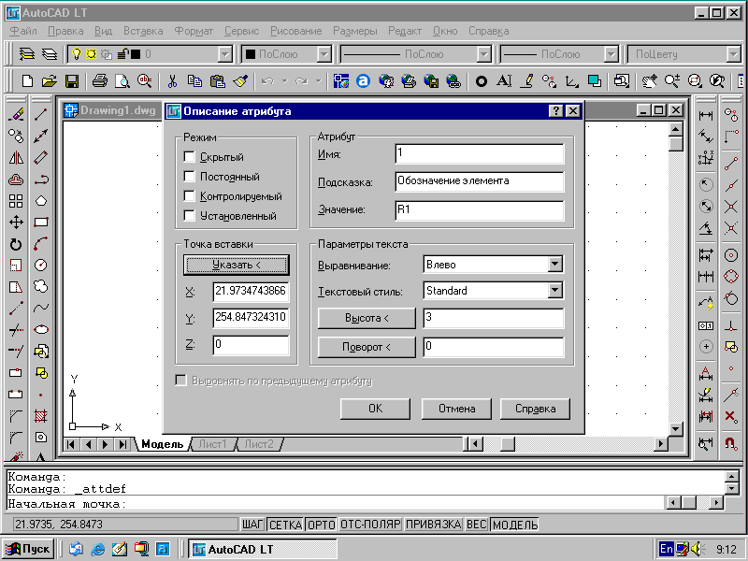The height and width of the screenshot is (561, 748).
Task: Click the Print icon
Action: coord(100,81)
